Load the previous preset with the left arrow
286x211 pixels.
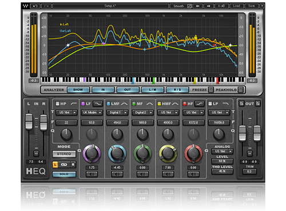pos(197,6)
